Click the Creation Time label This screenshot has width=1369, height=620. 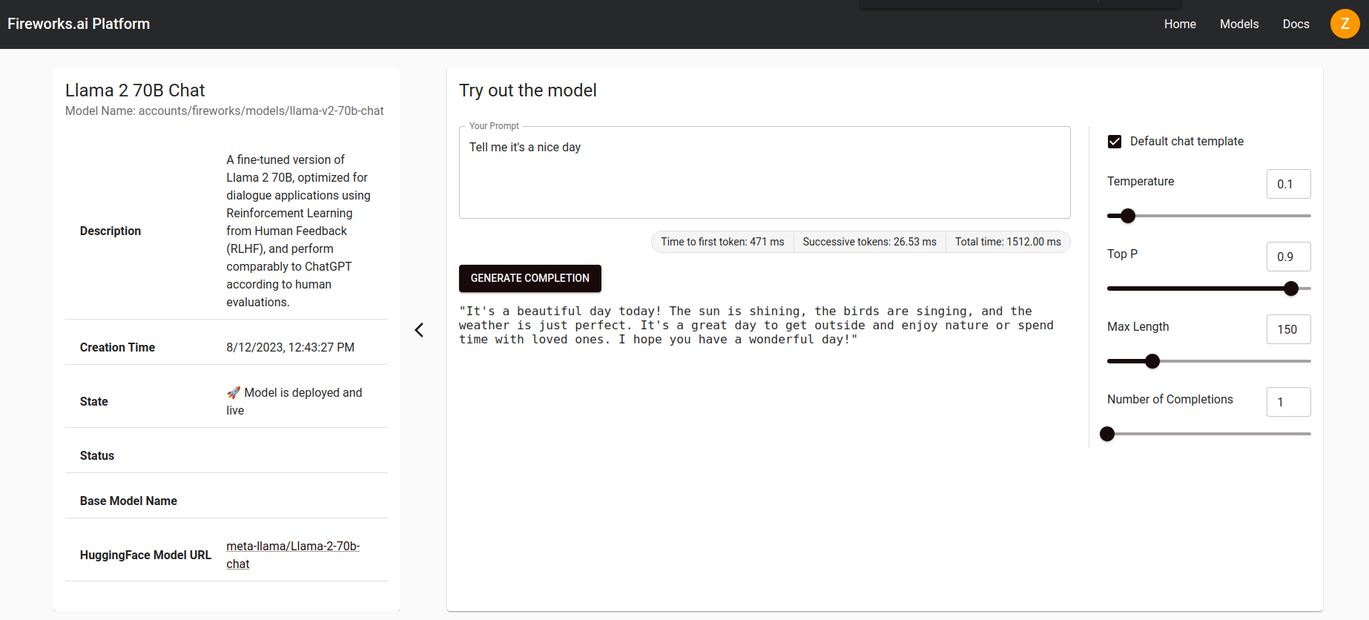point(117,347)
